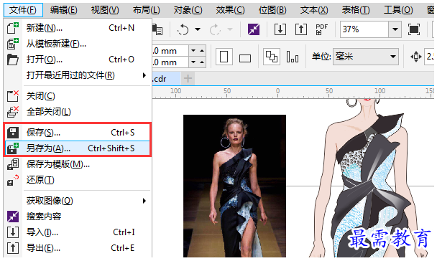Image resolution: width=437 pixels, height=261 pixels.
Task: Select landscape page orientation icon
Action: pos(244,58)
